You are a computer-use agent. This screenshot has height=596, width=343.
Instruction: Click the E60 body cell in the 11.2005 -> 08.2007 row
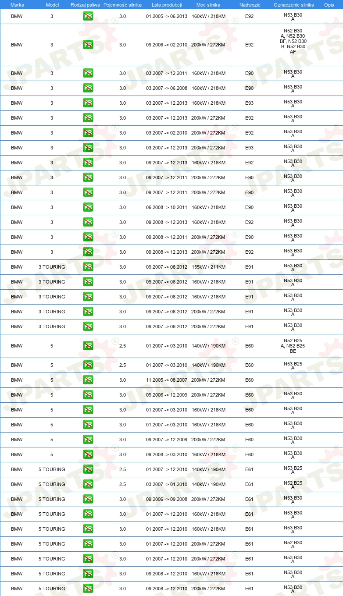pos(249,380)
